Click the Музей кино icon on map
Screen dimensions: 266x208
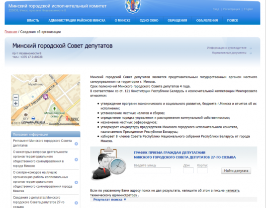pyautogui.click(x=36, y=80)
